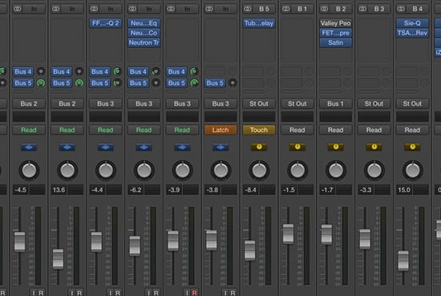This screenshot has height=296, width=441.
Task: Toggle input monitoring I on the -4.4 channel
Action: (111, 293)
